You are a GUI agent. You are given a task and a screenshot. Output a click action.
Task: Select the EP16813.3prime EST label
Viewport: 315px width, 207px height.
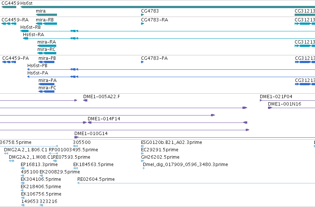(39, 165)
